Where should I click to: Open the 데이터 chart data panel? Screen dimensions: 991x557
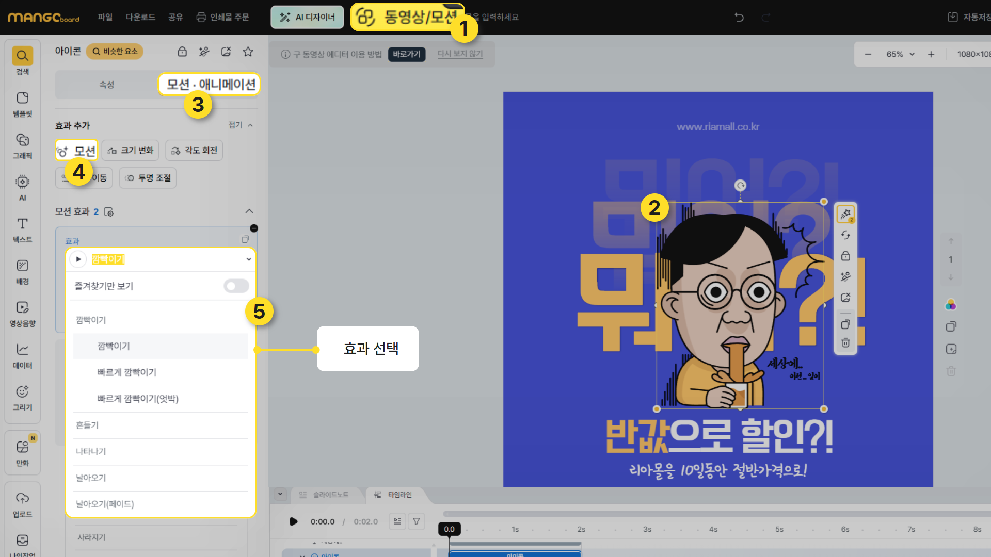(22, 356)
